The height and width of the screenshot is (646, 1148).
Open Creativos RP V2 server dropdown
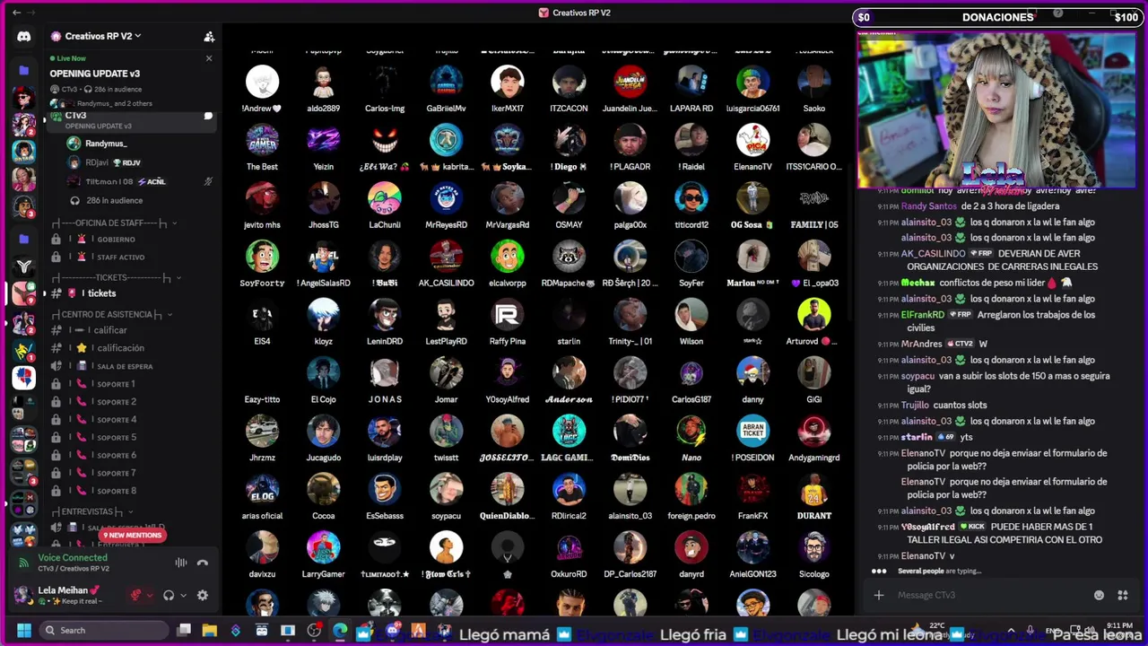coord(97,37)
